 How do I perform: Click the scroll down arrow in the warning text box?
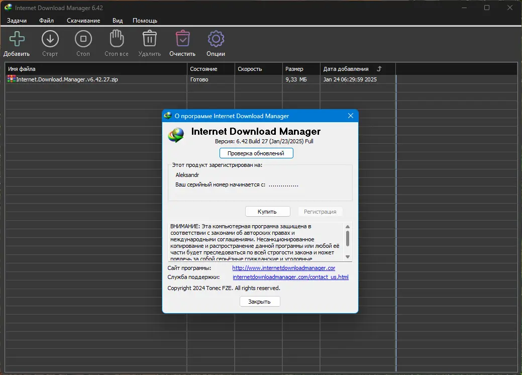348,257
